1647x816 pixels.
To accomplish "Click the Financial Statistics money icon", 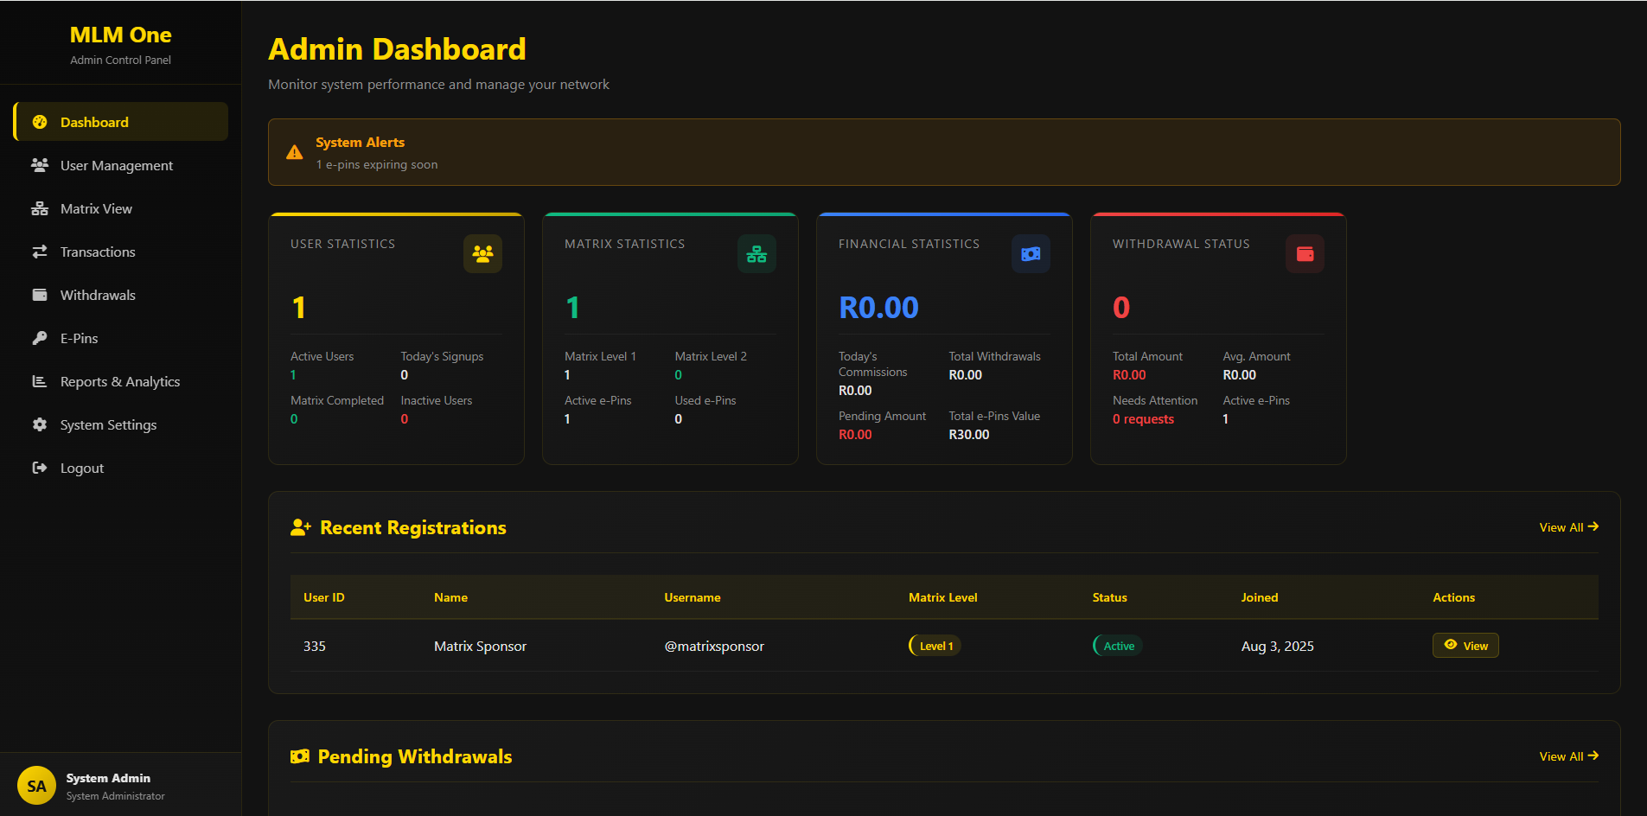I will pos(1031,254).
